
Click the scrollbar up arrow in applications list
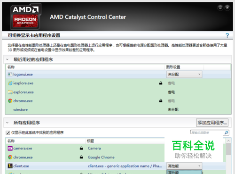tap(228, 141)
